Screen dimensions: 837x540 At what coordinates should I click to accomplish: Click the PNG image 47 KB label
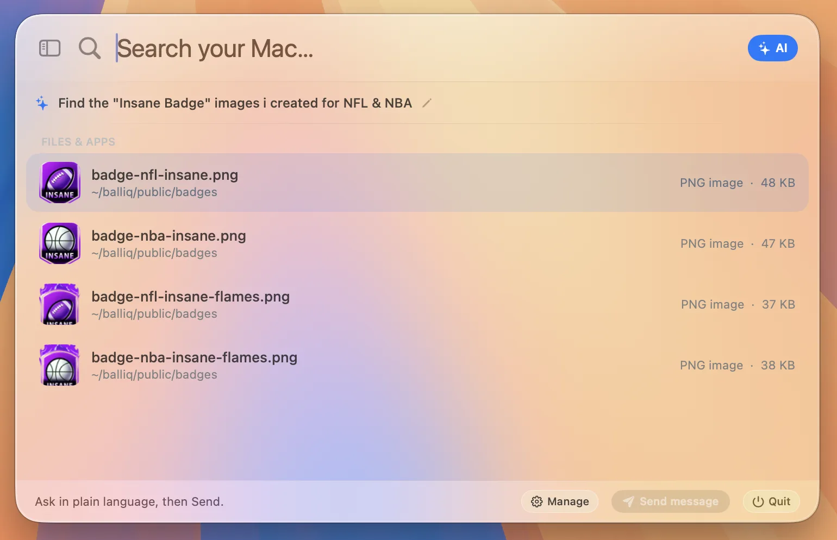[x=738, y=244]
